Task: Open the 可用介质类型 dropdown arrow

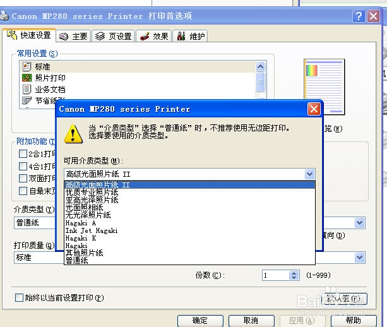Action: [x=309, y=174]
